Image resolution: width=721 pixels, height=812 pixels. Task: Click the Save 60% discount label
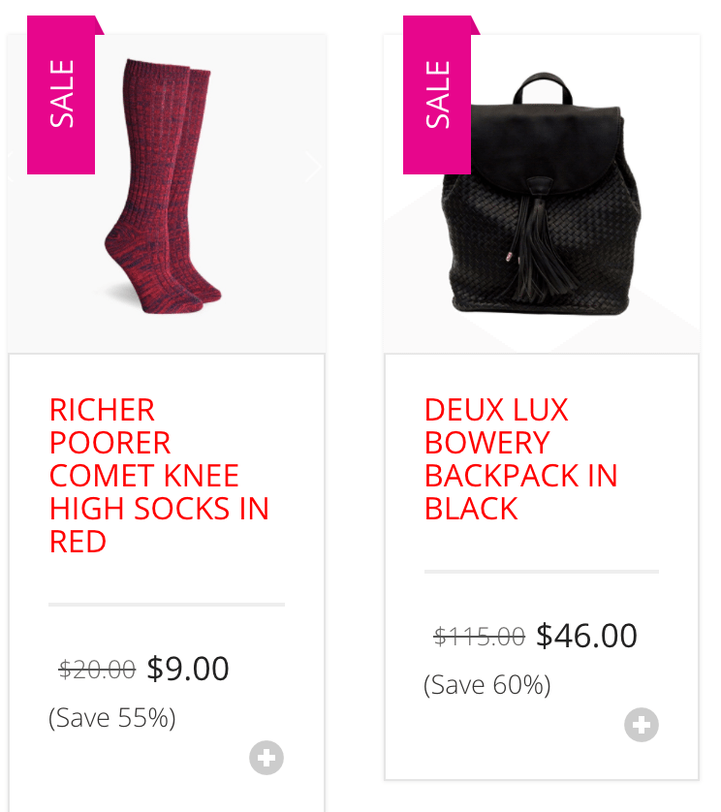pos(487,685)
